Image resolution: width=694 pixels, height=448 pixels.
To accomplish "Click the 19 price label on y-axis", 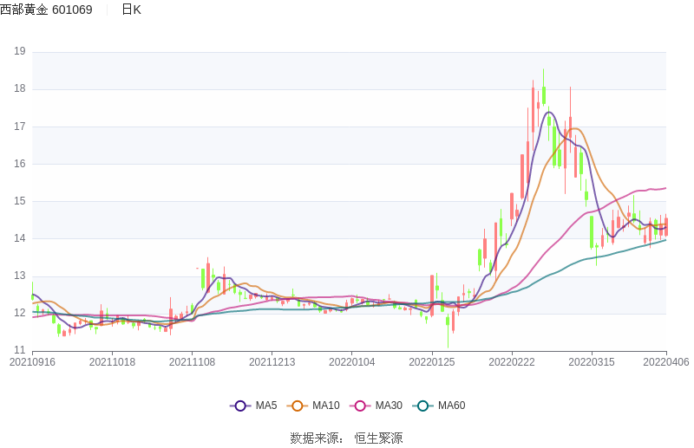I will [x=19, y=51].
